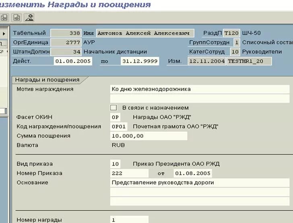
Task: Select the РаздП field T120
Action: (231, 33)
